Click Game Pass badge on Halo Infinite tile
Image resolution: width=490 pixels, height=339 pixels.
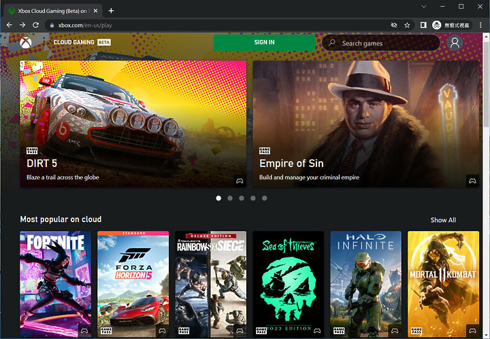pos(339,331)
